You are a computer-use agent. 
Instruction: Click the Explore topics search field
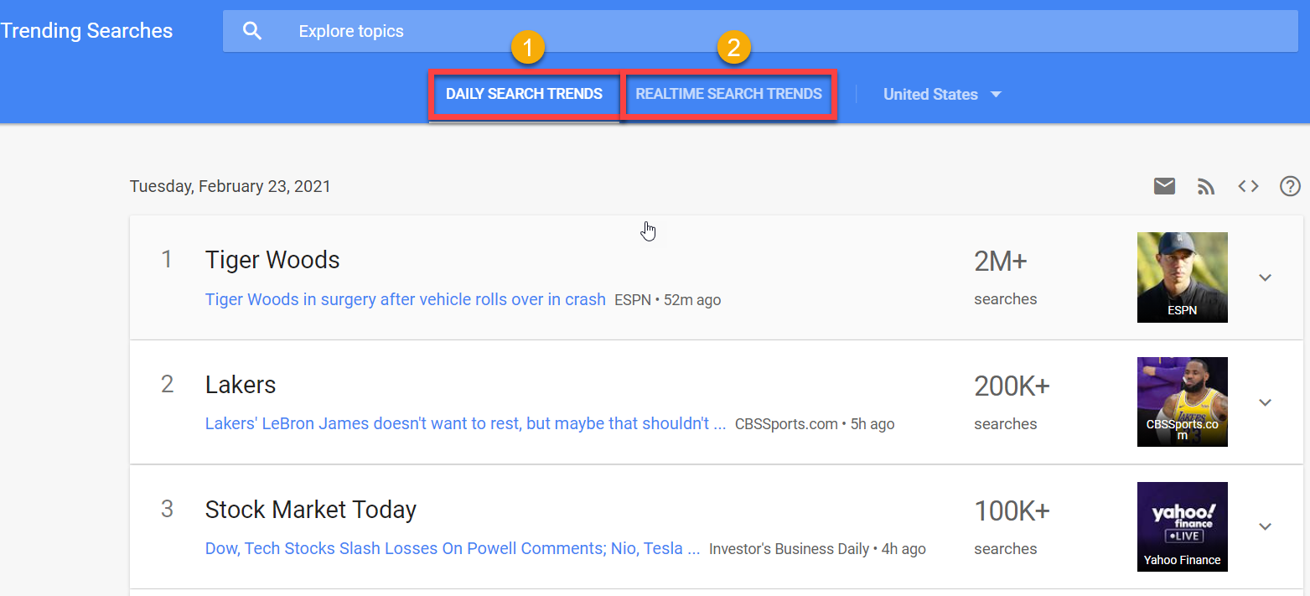(760, 31)
